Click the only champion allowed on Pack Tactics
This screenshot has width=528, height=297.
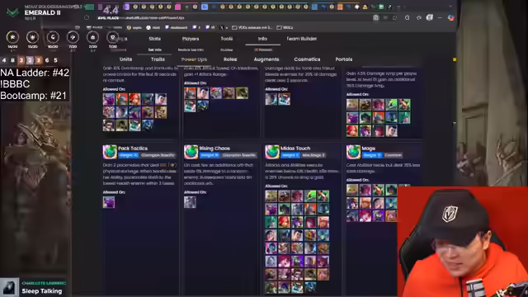(x=109, y=202)
